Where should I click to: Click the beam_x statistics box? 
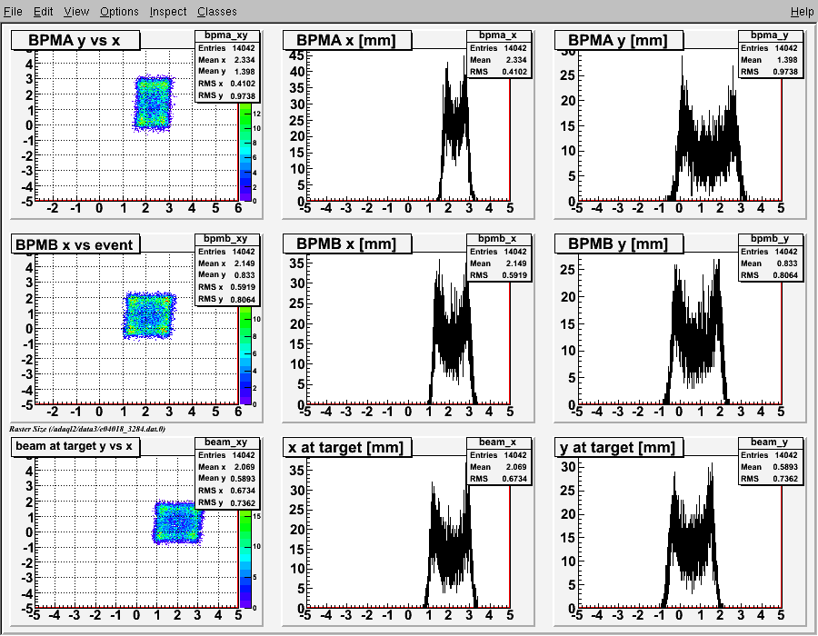[x=499, y=461]
